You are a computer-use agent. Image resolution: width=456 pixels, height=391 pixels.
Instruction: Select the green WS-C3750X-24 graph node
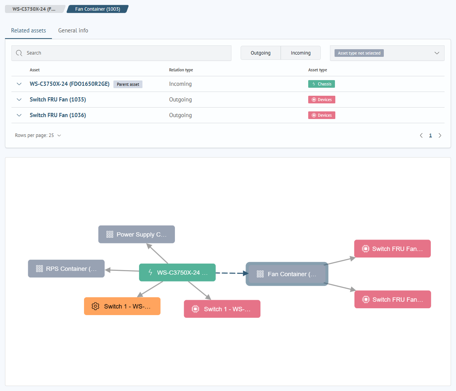coord(178,272)
